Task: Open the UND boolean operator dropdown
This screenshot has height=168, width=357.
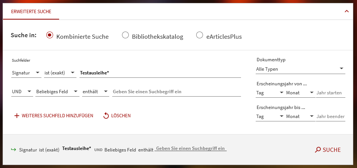Action: [x=22, y=91]
